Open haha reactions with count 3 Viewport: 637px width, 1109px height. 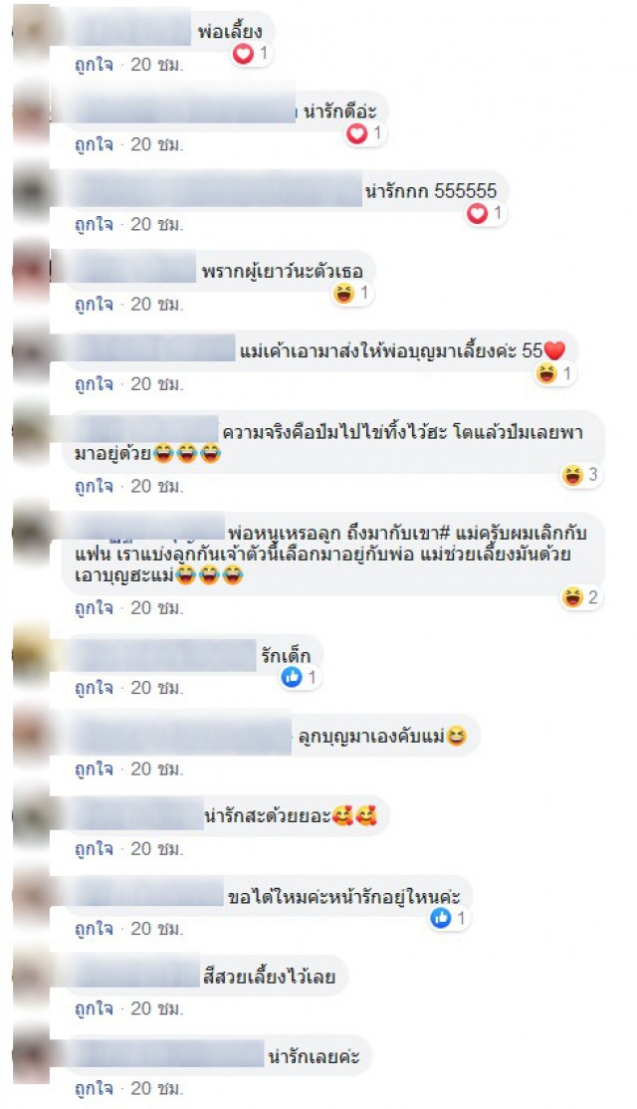point(582,475)
